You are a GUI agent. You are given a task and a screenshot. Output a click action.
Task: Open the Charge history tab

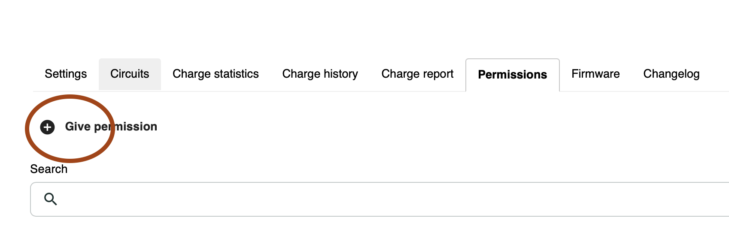pos(320,74)
